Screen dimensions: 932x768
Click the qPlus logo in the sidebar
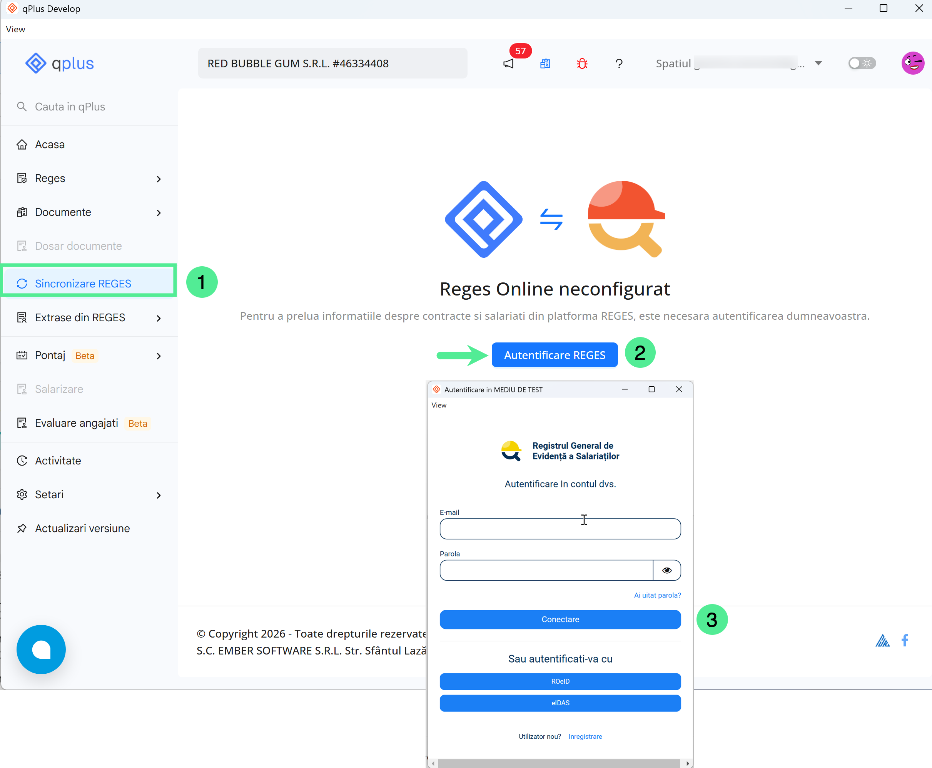tap(60, 63)
